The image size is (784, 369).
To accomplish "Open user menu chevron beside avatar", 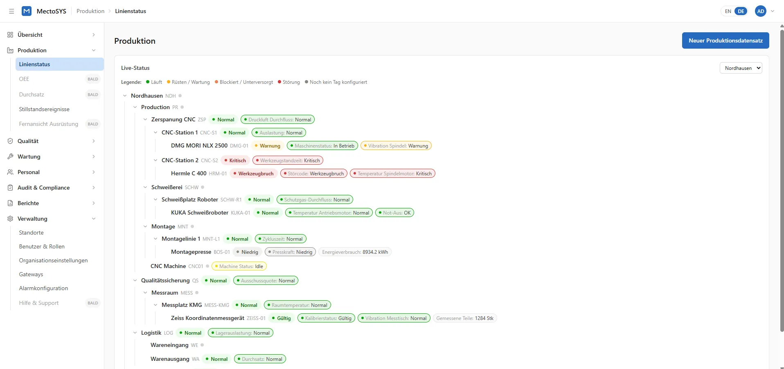I will 773,11.
